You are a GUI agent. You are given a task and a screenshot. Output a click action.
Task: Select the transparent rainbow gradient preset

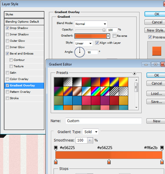105,91
